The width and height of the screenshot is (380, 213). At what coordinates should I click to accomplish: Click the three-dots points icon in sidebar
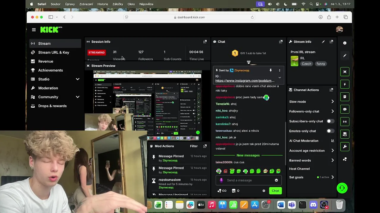tap(345, 159)
